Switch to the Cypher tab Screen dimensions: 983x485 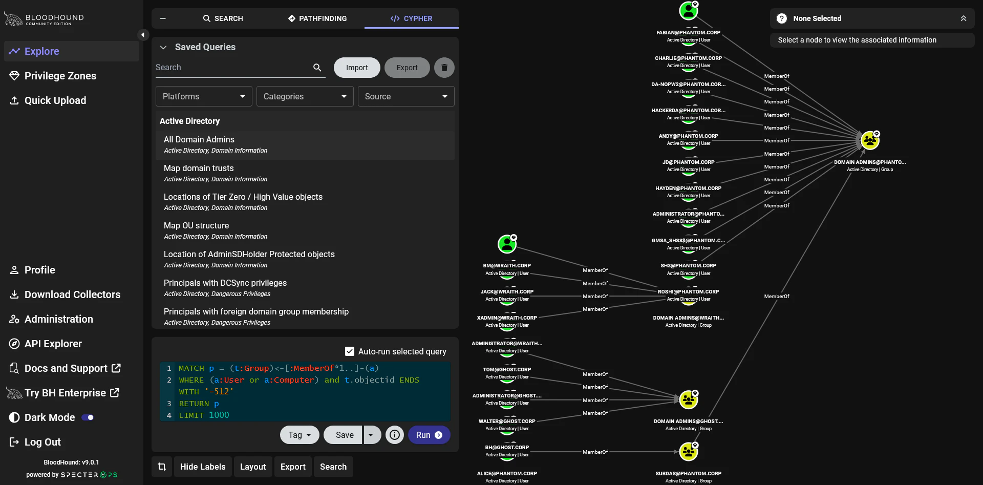411,18
